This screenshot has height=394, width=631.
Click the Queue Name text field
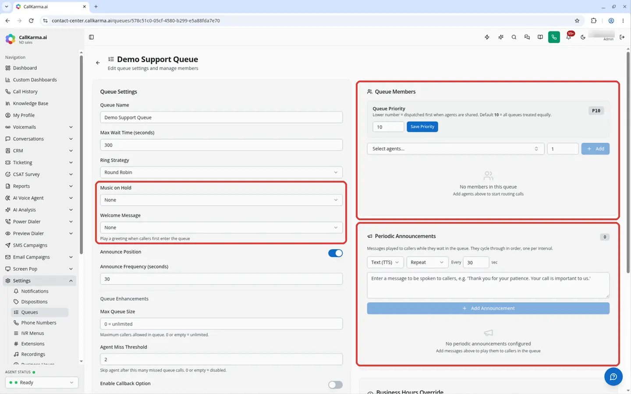pos(221,117)
